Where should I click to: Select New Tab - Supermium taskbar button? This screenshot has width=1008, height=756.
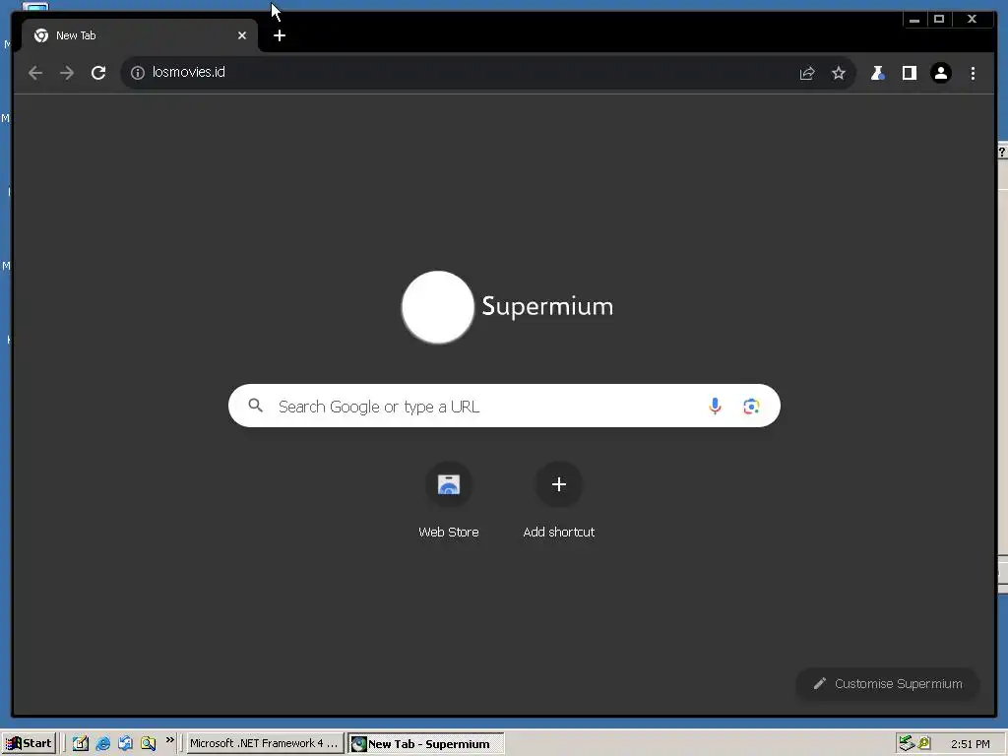(426, 744)
